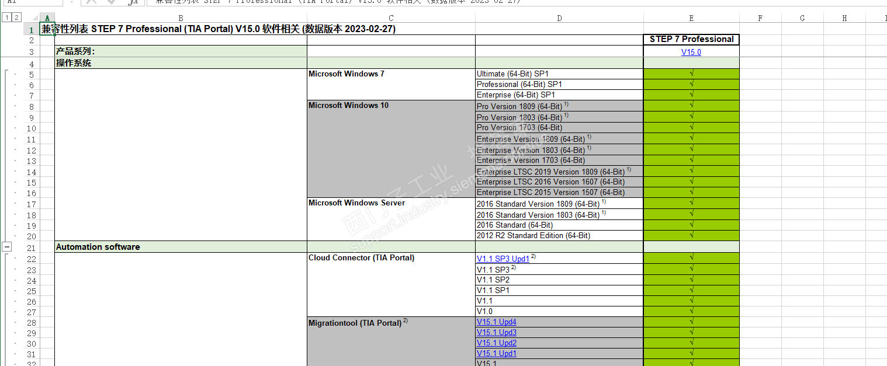
Task: Select the 'Microsoft Windows 7' cell
Action: 391,85
